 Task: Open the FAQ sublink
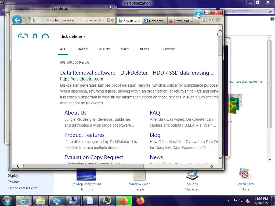[x=155, y=113]
